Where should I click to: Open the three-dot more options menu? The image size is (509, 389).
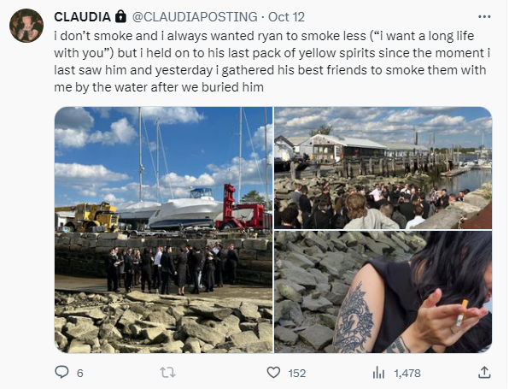click(x=484, y=16)
